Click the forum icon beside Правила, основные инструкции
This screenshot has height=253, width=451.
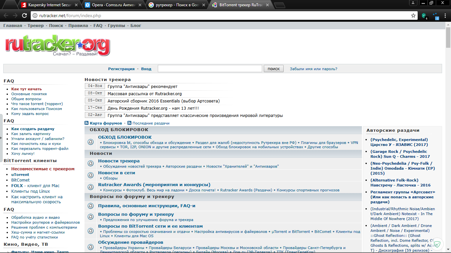coord(90,206)
